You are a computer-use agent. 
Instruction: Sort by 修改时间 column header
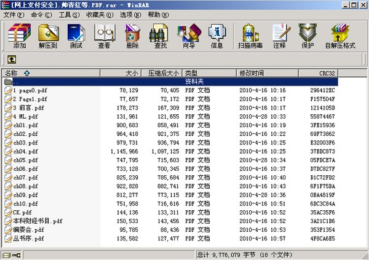pos(251,73)
